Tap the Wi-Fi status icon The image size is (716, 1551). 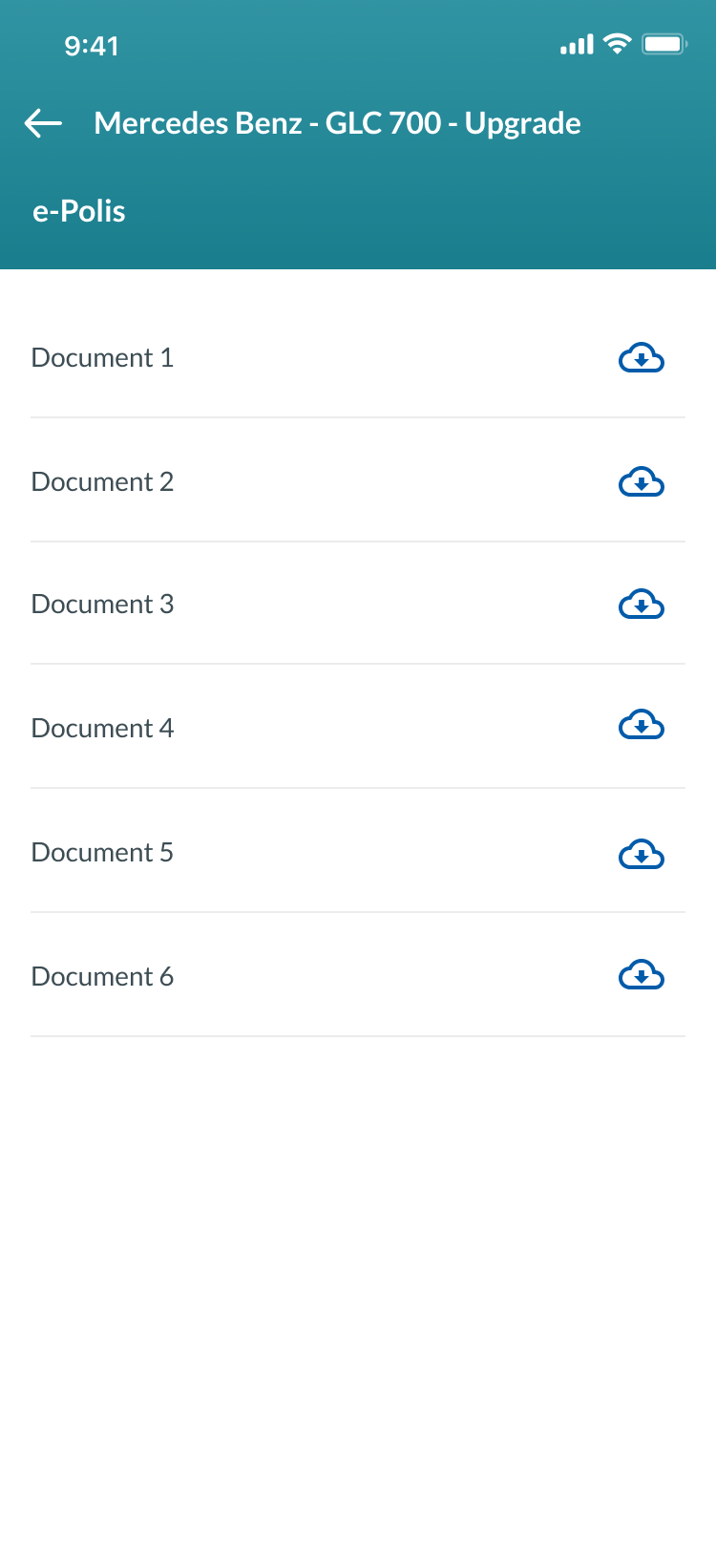point(618,44)
